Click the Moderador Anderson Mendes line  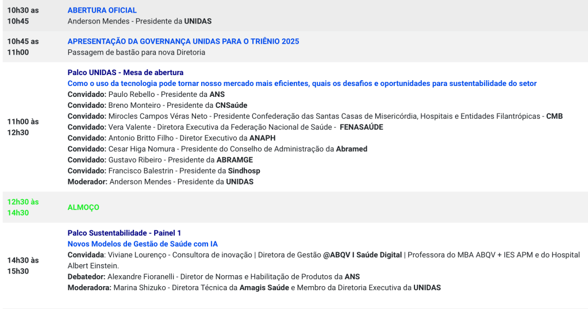(160, 182)
